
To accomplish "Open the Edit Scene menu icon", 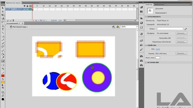I will click(x=113, y=27).
